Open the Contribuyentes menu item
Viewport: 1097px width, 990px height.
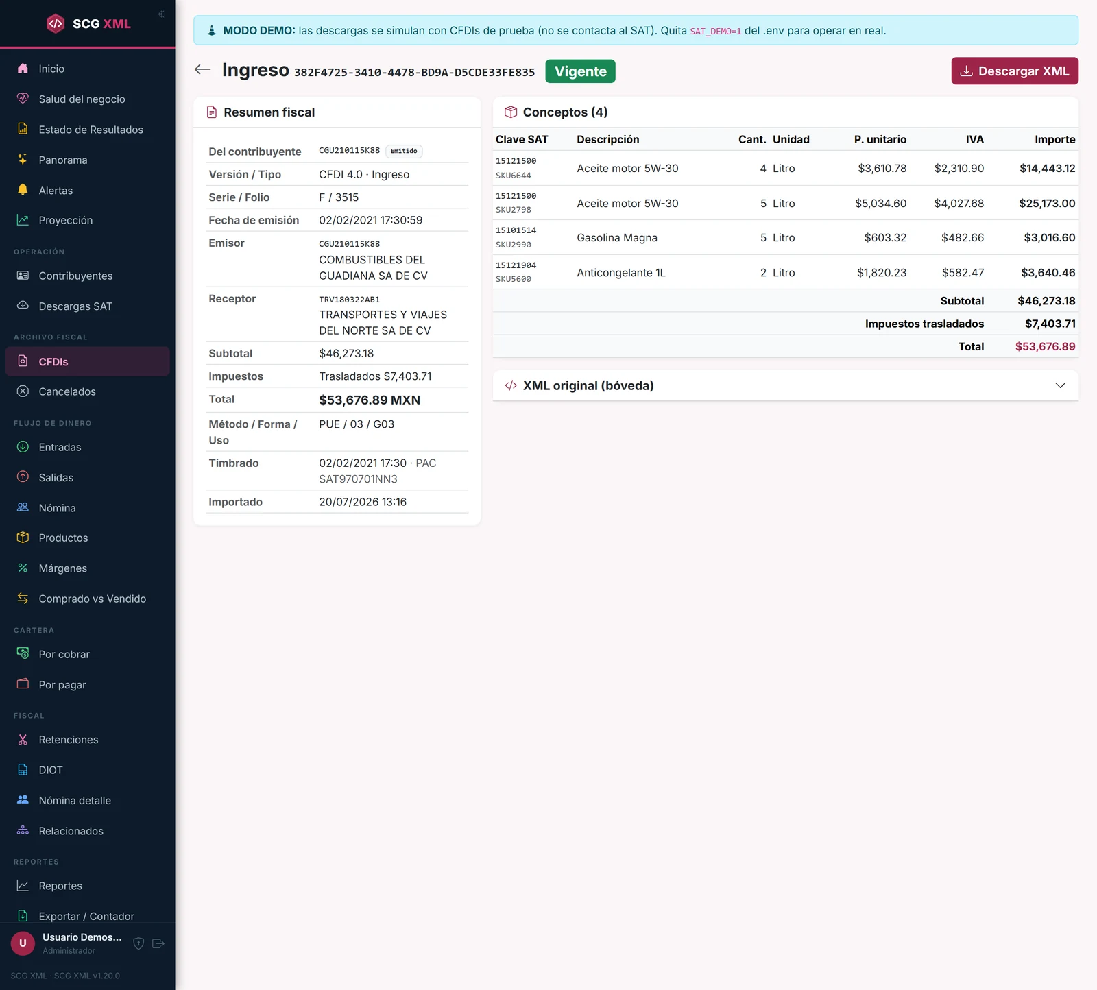(88, 276)
